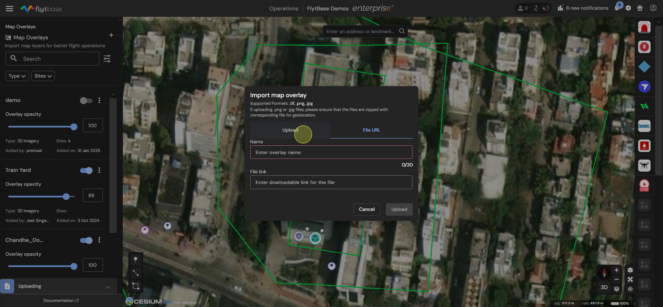The image size is (663, 307).
Task: Enable the demo overlay toggle
Action: point(86,101)
